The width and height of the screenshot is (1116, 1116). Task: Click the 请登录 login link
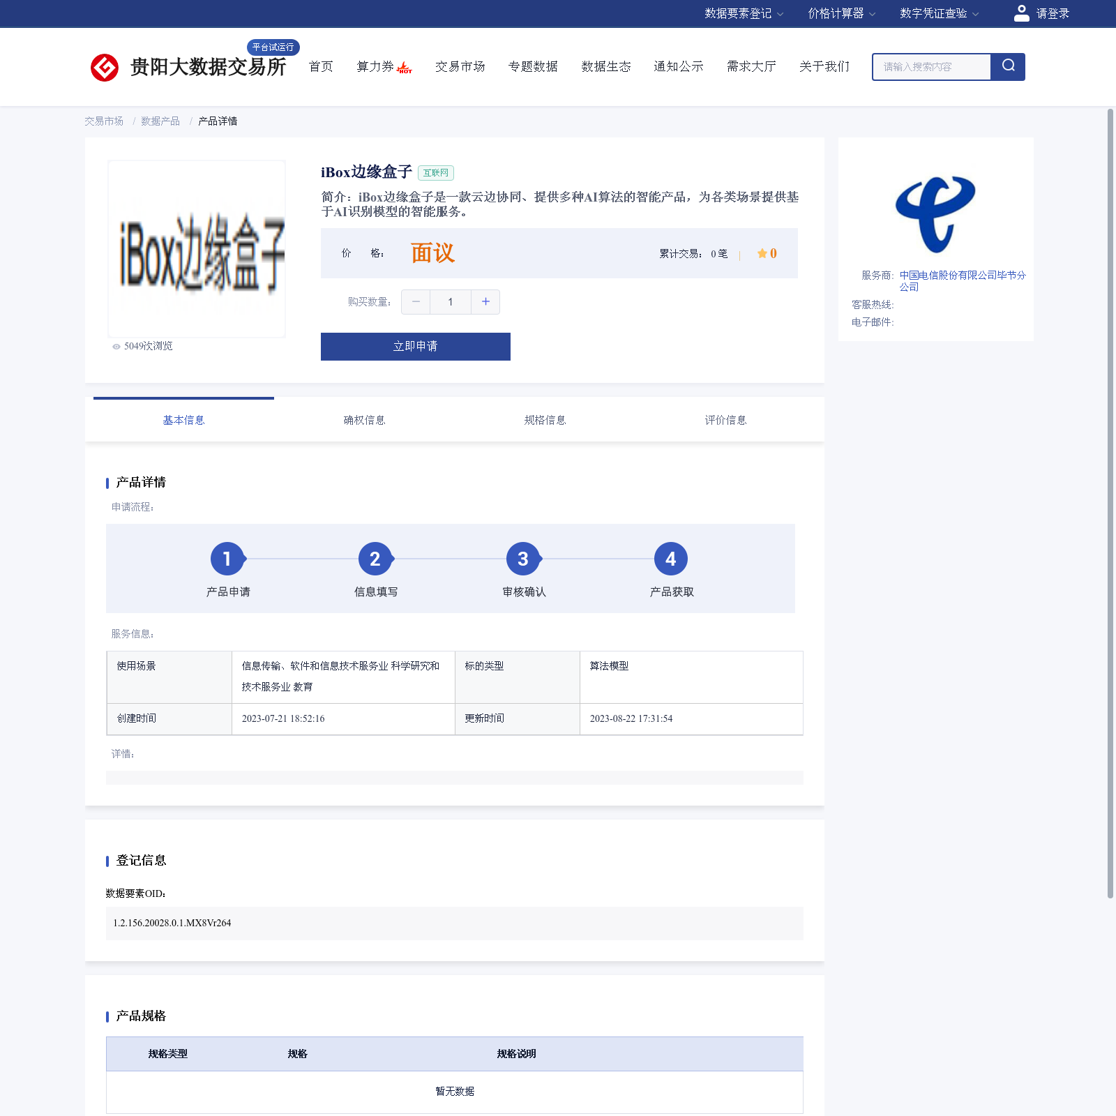[x=1053, y=13]
